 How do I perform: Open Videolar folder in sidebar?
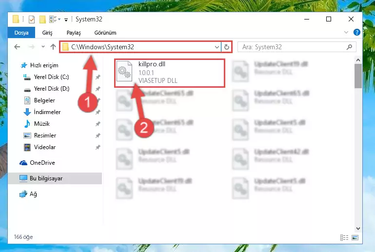pyautogui.click(x=45, y=147)
